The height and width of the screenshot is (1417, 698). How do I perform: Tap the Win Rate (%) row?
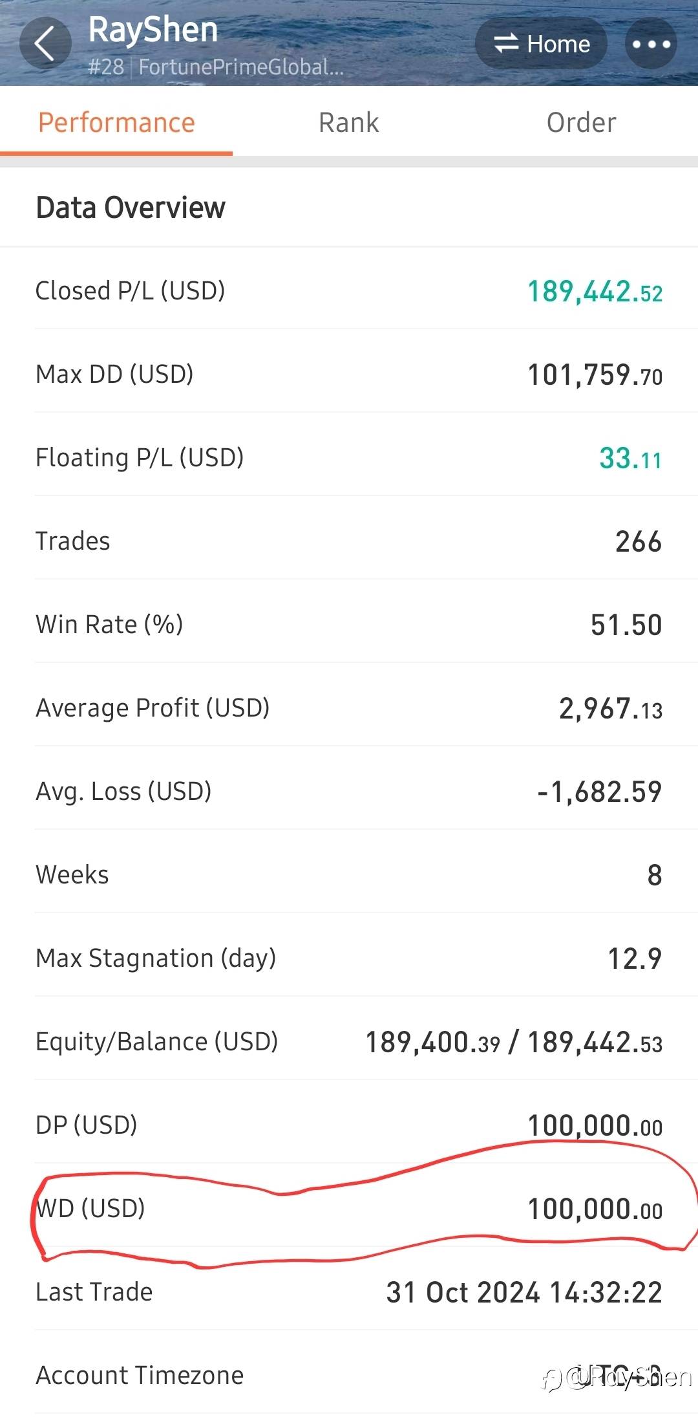[x=349, y=625]
